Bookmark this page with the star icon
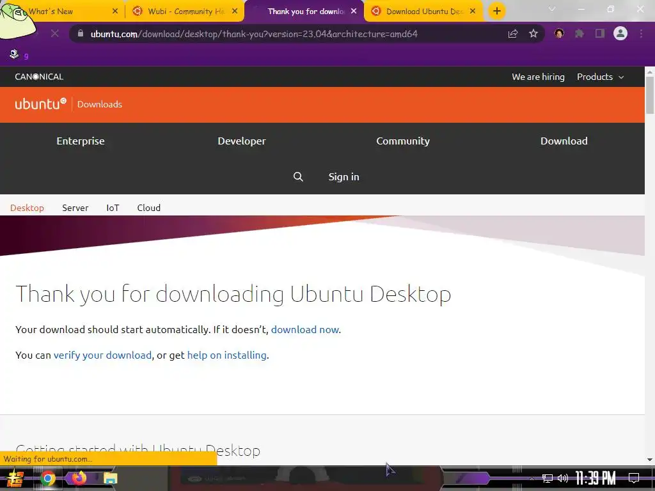Viewport: 655px width, 491px height. click(533, 34)
